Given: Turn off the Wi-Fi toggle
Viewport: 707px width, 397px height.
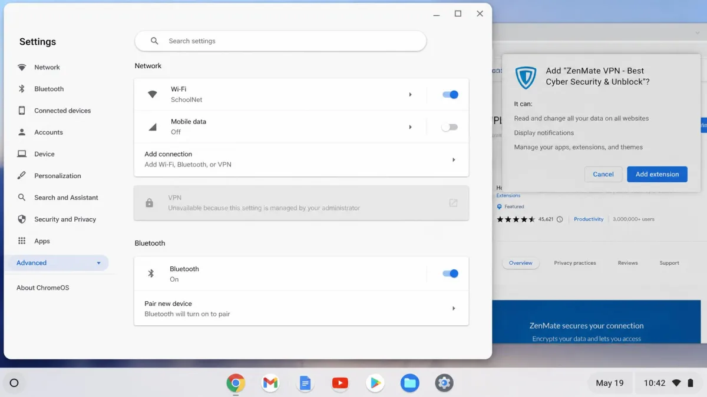Looking at the screenshot, I should pos(450,95).
